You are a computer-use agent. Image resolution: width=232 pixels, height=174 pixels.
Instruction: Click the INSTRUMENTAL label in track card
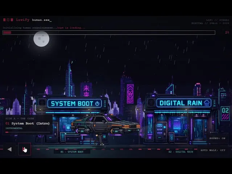point(14,128)
